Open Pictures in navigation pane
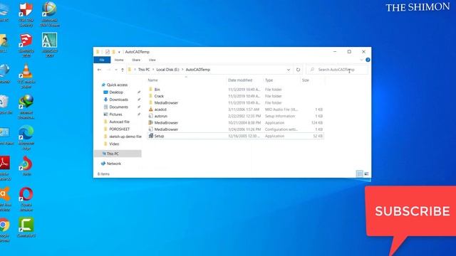This screenshot has height=256, width=456. (x=115, y=114)
